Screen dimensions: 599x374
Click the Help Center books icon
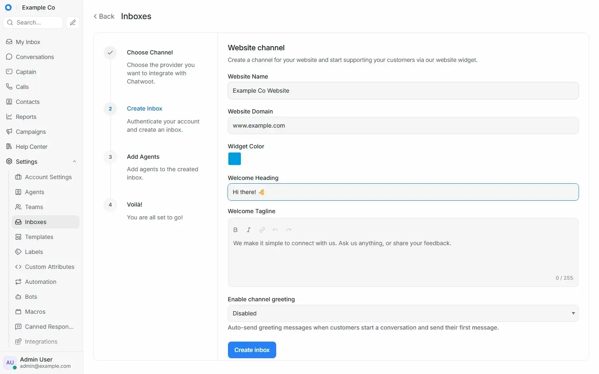[9, 147]
